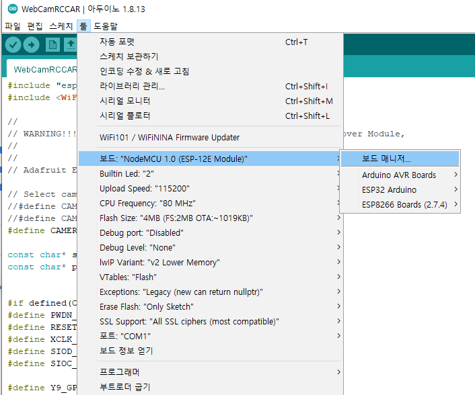The width and height of the screenshot is (475, 395).
Task: Open 시리얼 플로터
Action: tap(211, 116)
